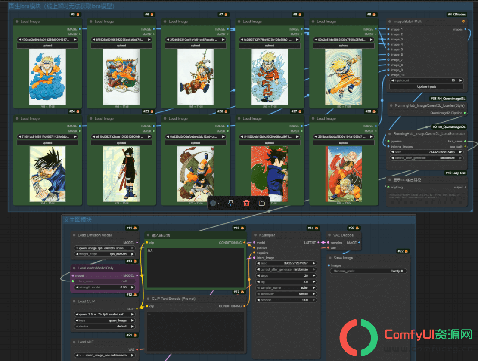The height and width of the screenshot is (361, 478).
Task: Click the lora_name null field
Action: (105, 281)
